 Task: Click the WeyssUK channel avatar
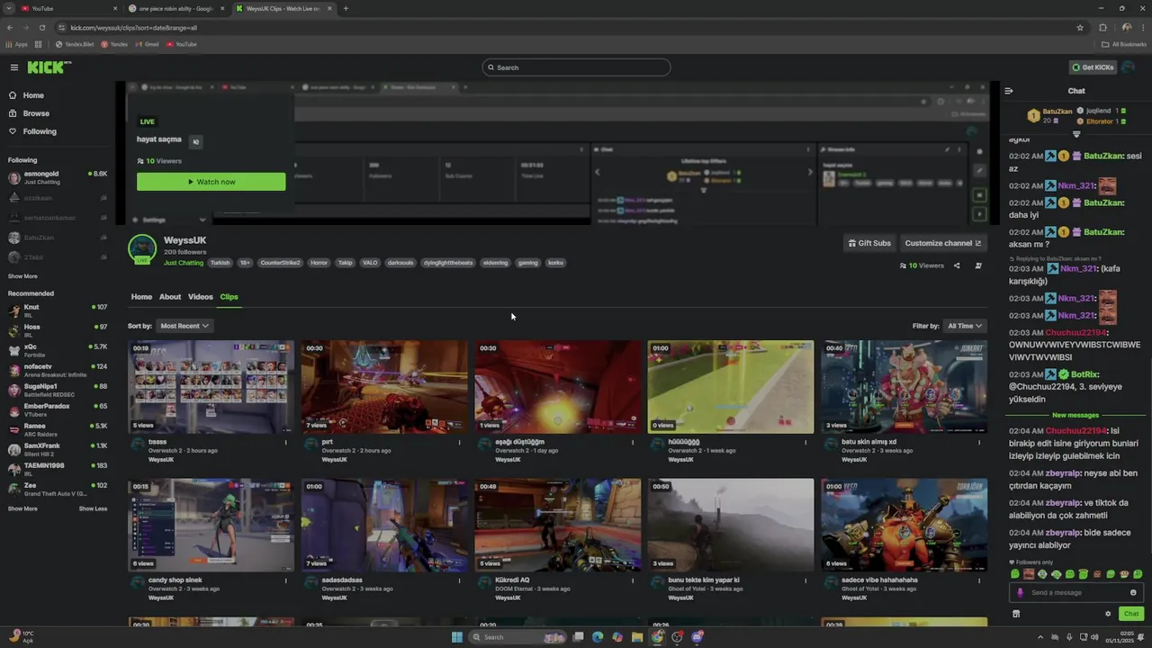(142, 248)
